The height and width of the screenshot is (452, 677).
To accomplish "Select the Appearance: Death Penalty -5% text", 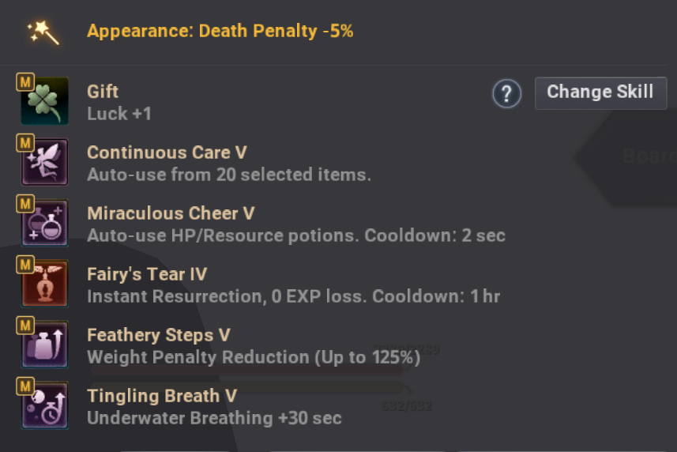I will (x=220, y=31).
